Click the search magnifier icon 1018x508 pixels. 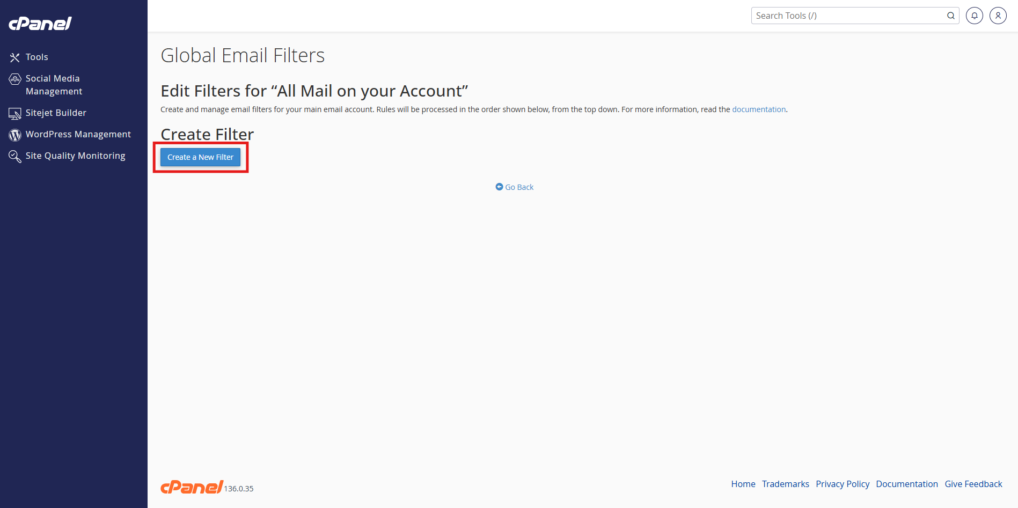pyautogui.click(x=950, y=16)
